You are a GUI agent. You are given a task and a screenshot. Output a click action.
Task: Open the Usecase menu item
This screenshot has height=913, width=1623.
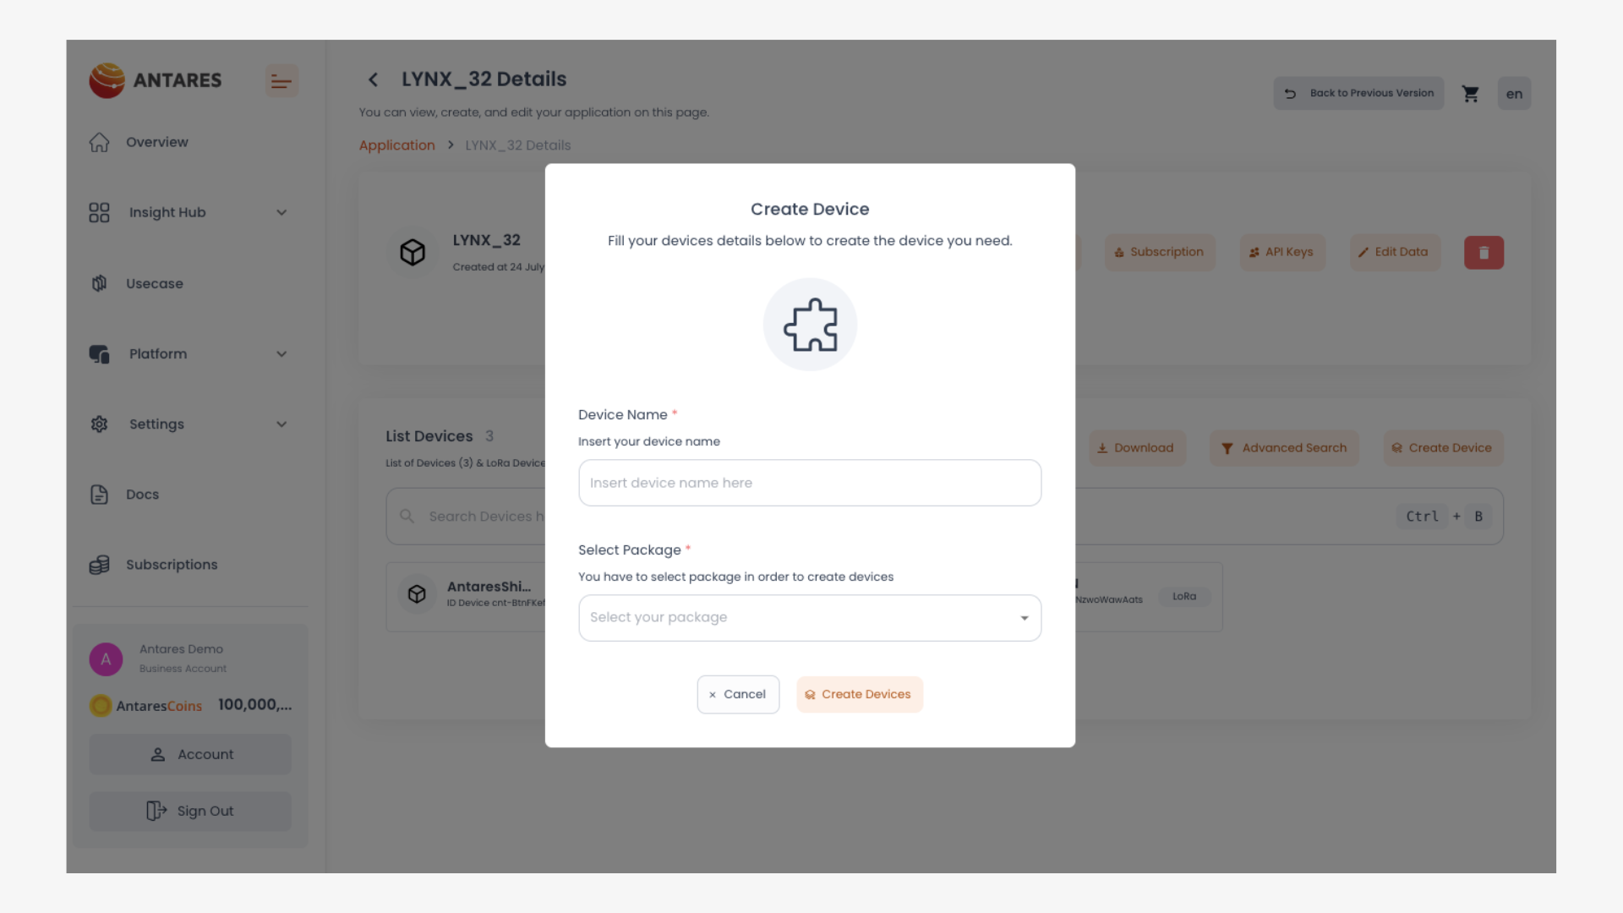pos(154,283)
